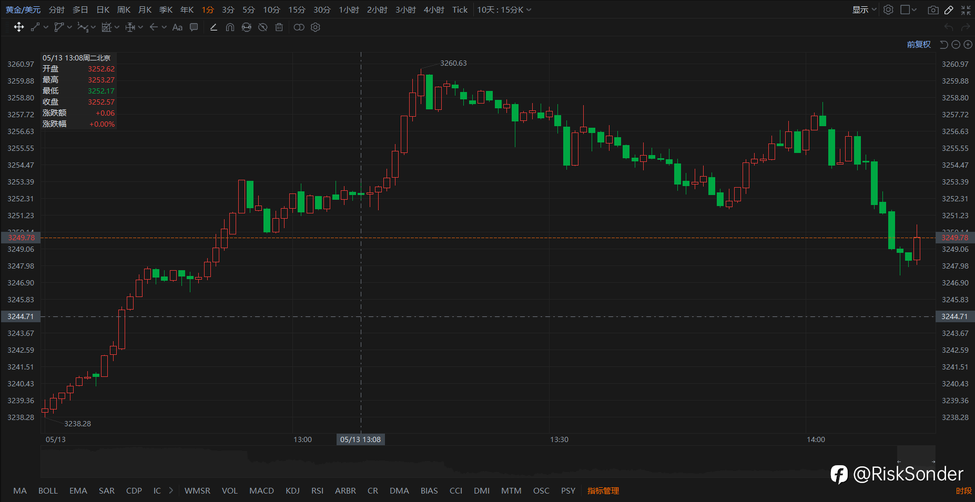Image resolution: width=975 pixels, height=502 pixels.
Task: Open drawing toolbar settings hexagon gear
Action: [x=316, y=27]
